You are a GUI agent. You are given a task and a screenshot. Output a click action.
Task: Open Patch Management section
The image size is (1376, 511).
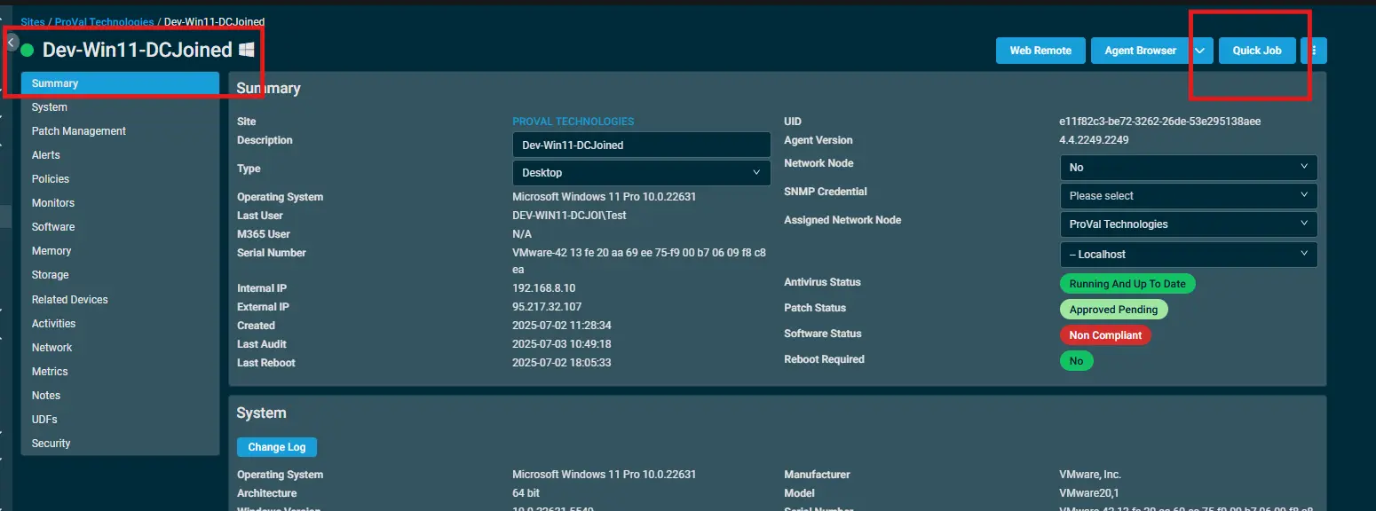[120, 131]
